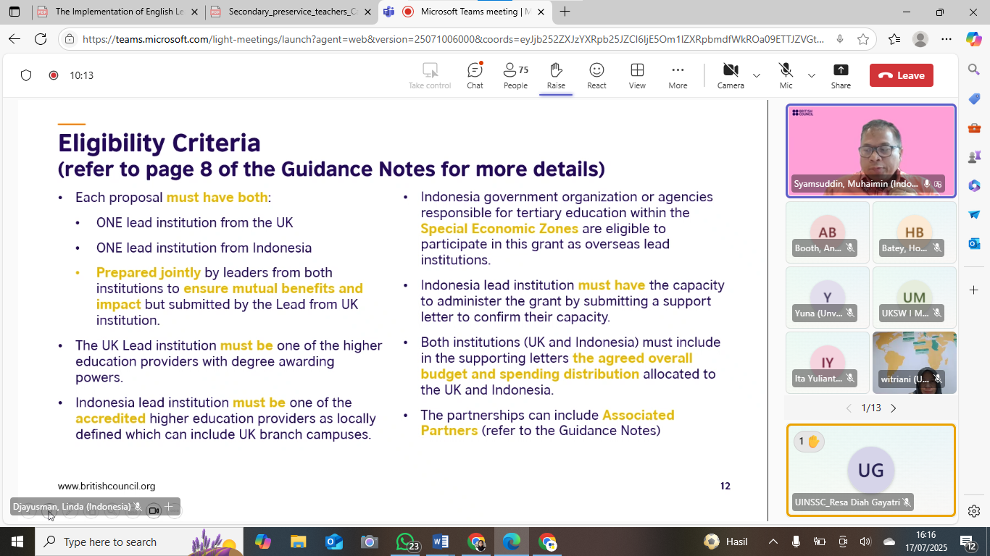Close The Implementation of English tab
Image resolution: width=990 pixels, height=556 pixels.
[196, 12]
